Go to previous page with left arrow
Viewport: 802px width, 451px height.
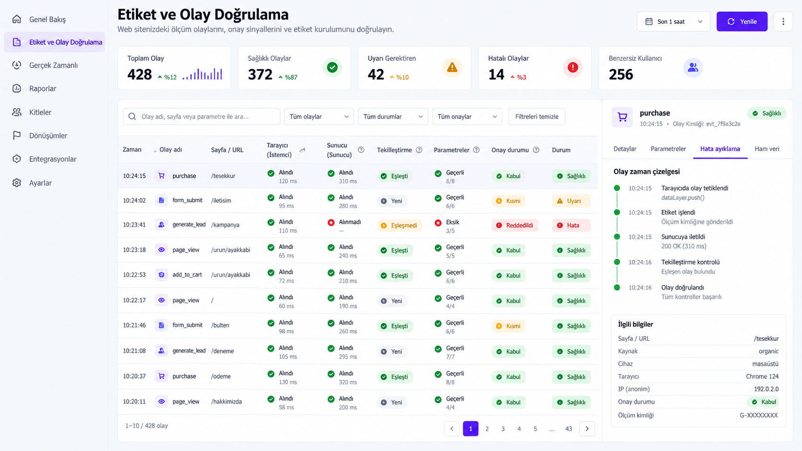tap(452, 429)
